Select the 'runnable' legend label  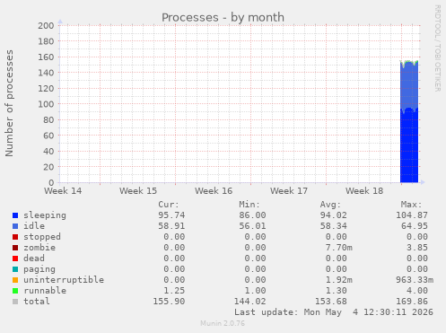[x=45, y=291]
